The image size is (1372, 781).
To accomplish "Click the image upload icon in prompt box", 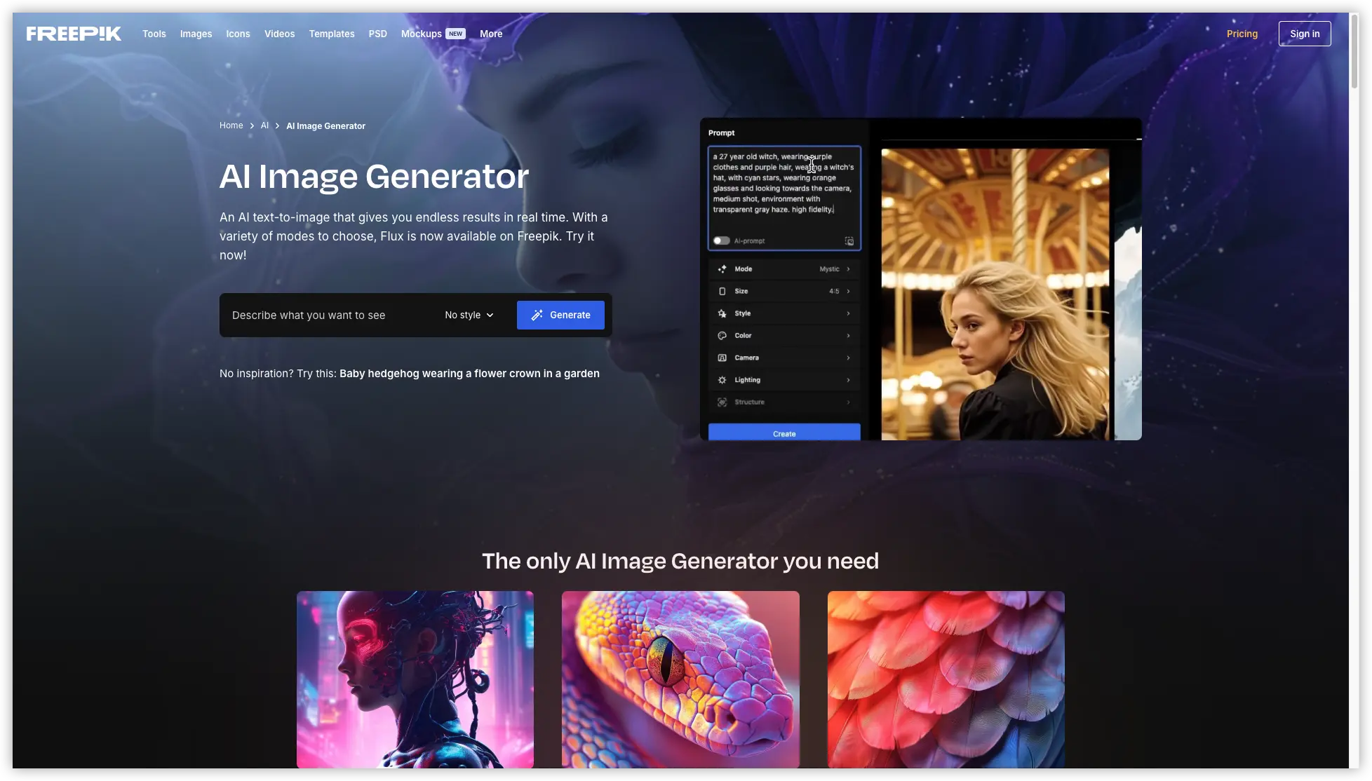I will coord(849,241).
